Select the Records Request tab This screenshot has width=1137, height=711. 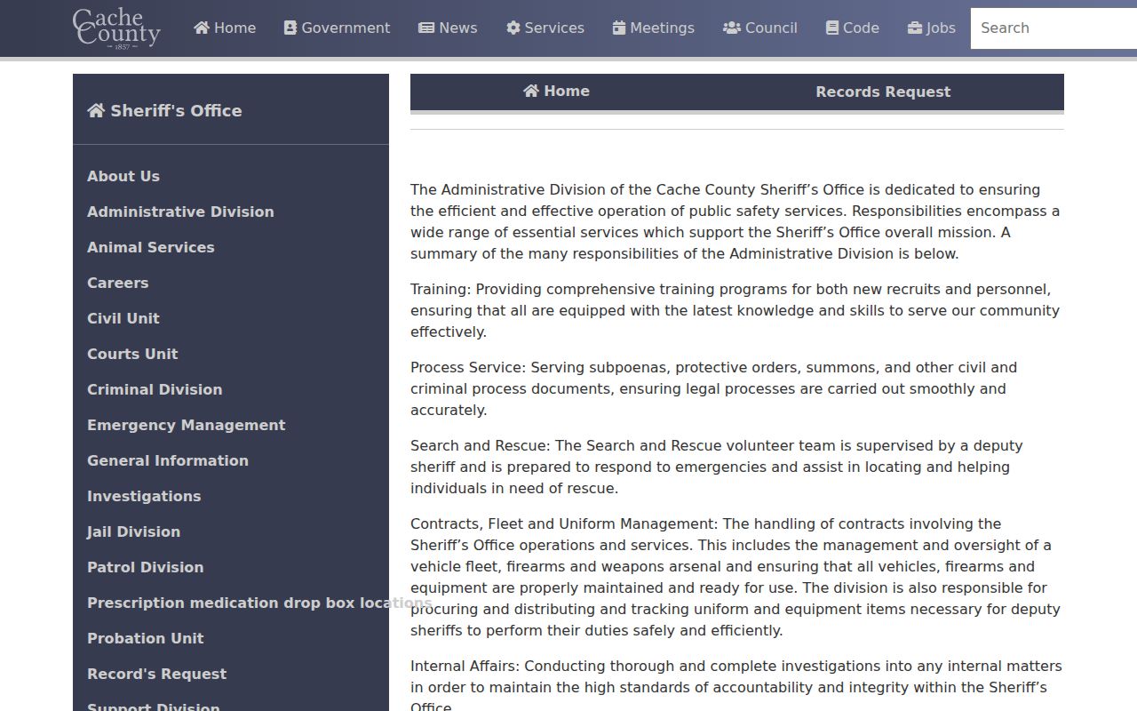(x=883, y=92)
